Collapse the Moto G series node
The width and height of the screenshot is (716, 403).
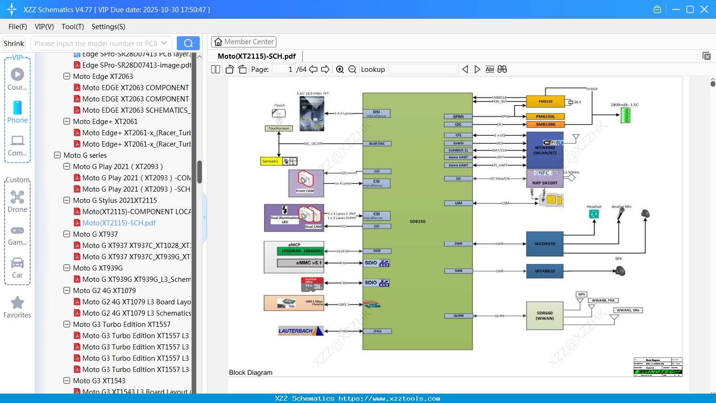57,155
